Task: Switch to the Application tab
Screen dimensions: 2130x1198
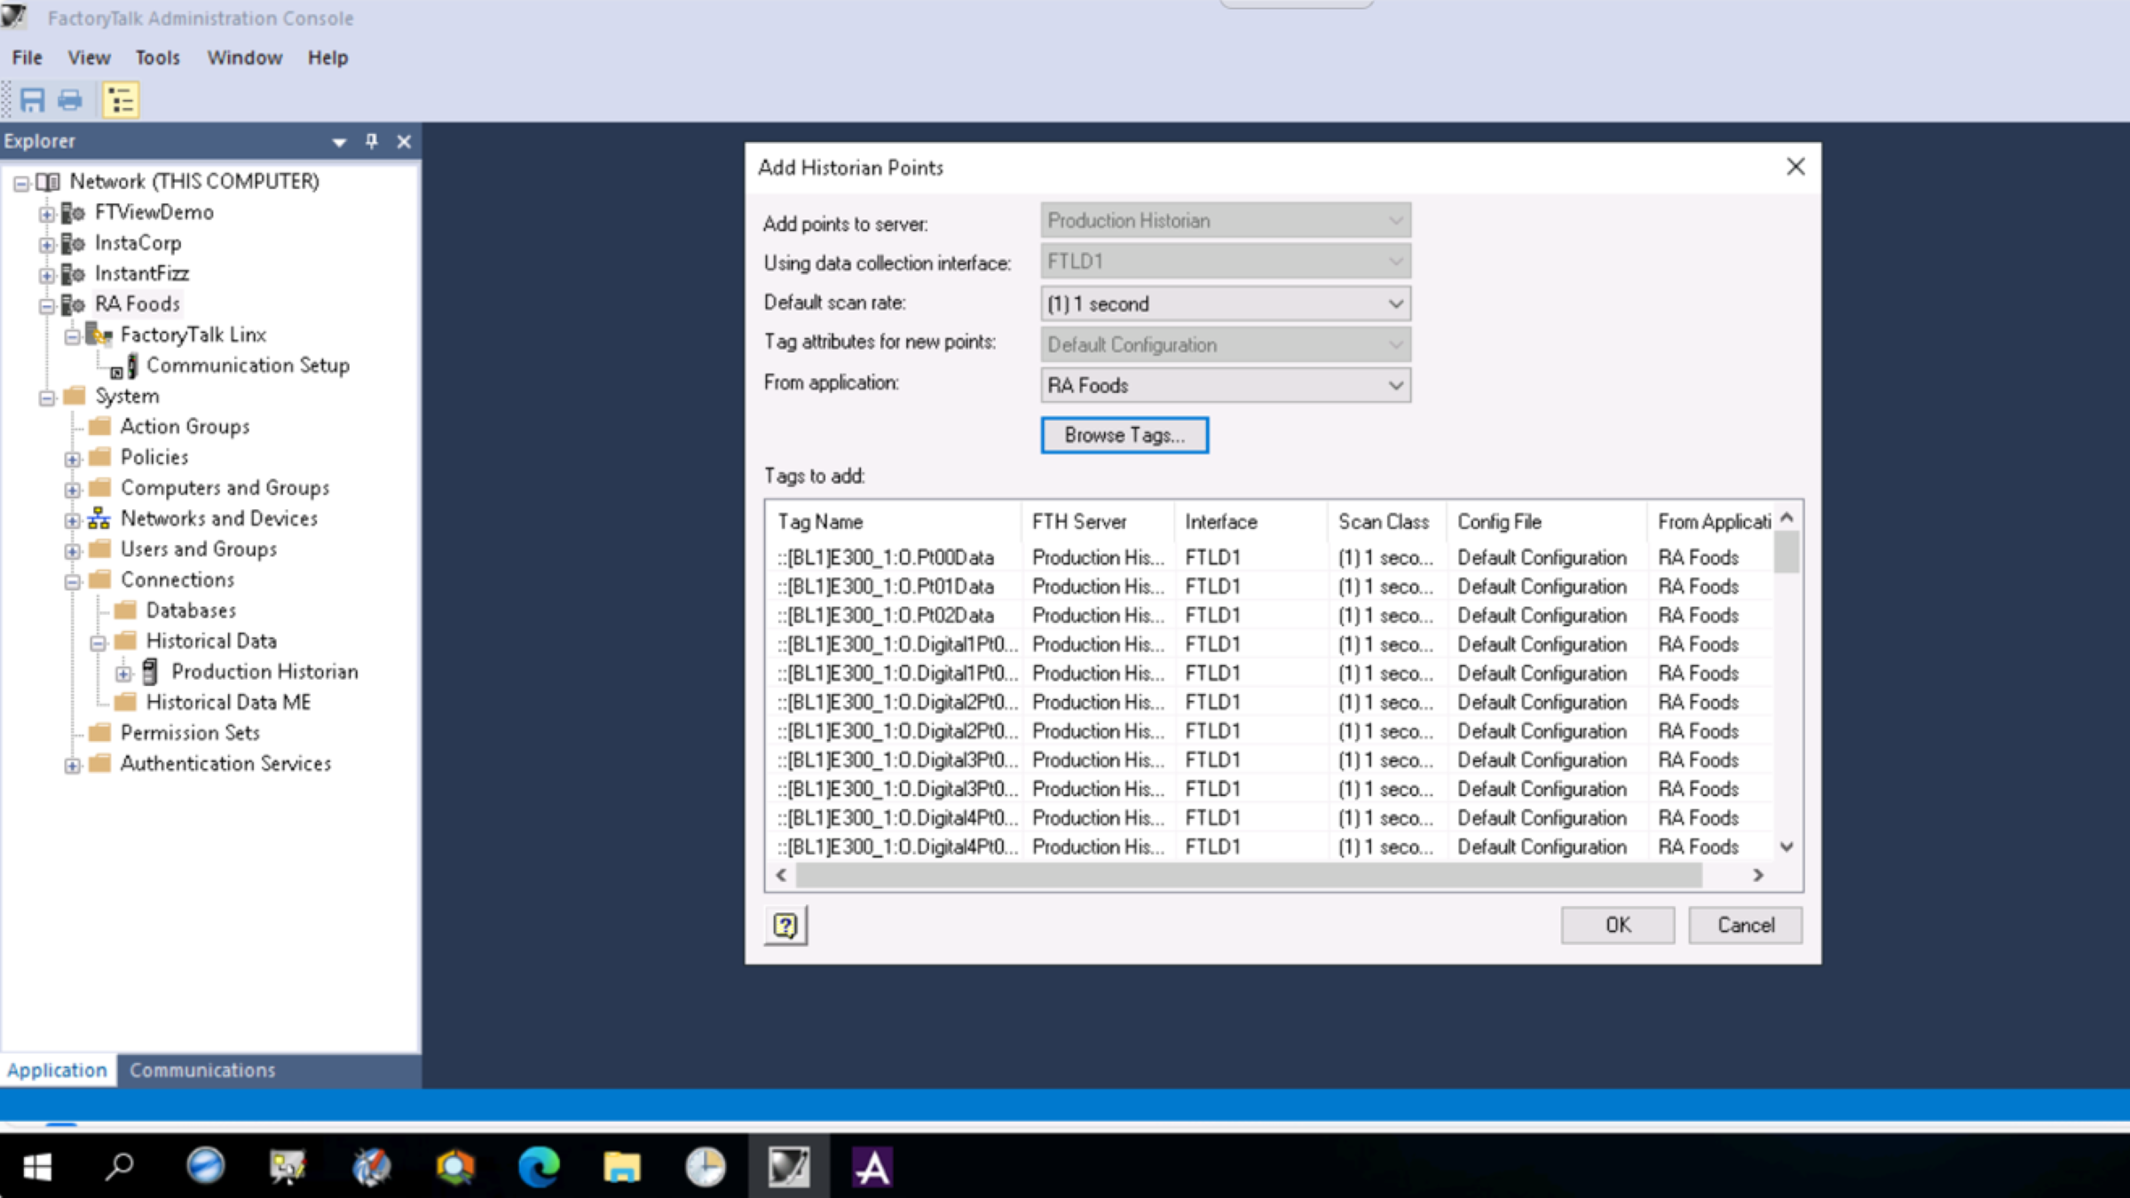Action: (57, 1070)
